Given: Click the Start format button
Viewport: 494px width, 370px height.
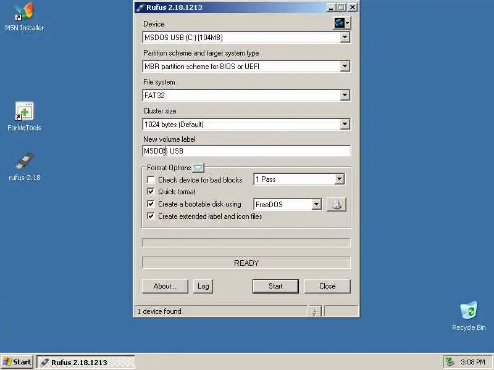Looking at the screenshot, I should click(x=275, y=286).
